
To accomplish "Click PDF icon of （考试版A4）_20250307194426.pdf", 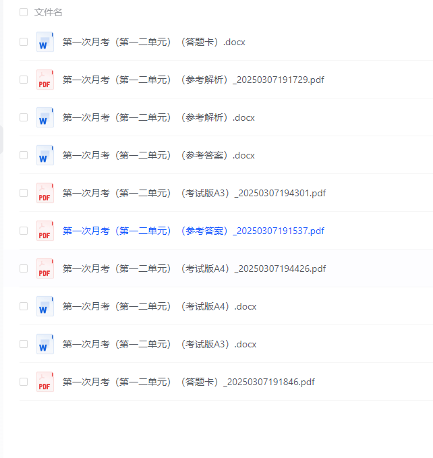I will pyautogui.click(x=45, y=268).
